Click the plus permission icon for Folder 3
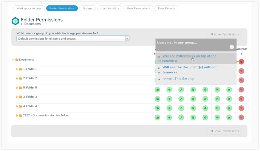This screenshot has width=260, height=151. (169, 99)
